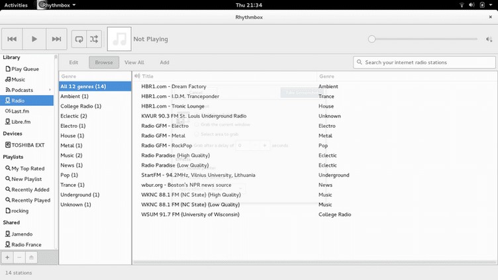Click the add playlist plus button
Viewport: 498px width, 280px height.
pos(7,257)
